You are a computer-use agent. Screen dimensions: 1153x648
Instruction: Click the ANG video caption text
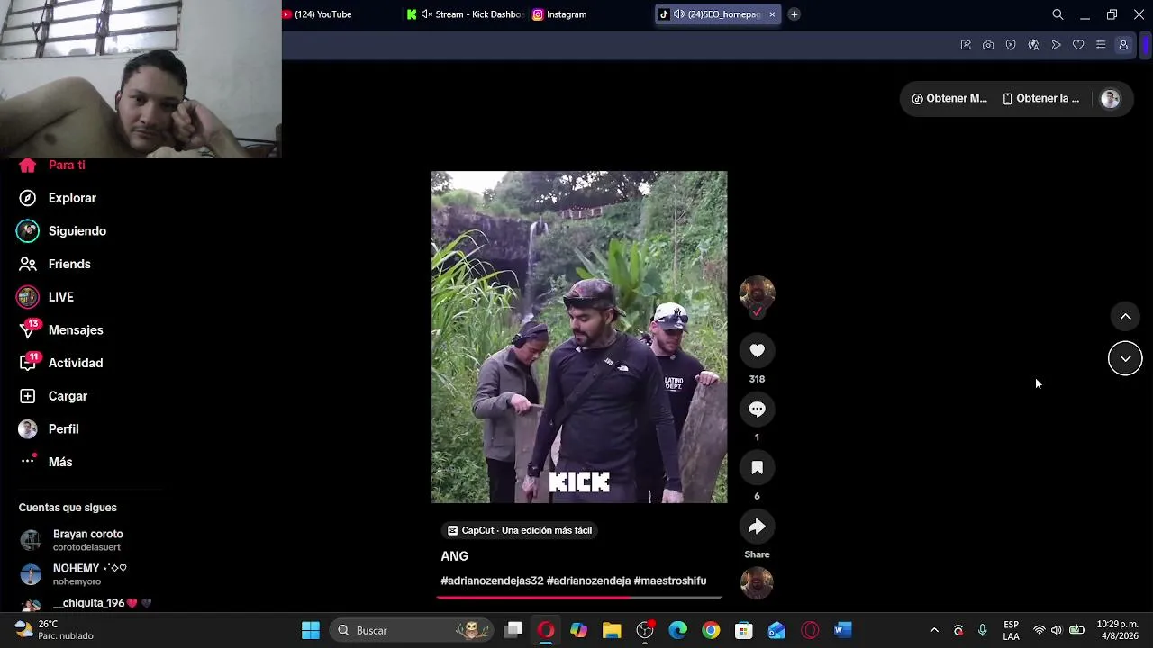pyautogui.click(x=455, y=556)
